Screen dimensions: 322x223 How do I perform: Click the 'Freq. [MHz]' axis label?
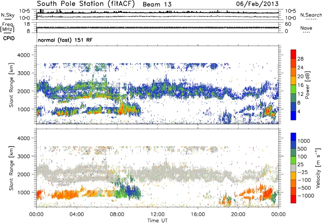pyautogui.click(x=7, y=27)
